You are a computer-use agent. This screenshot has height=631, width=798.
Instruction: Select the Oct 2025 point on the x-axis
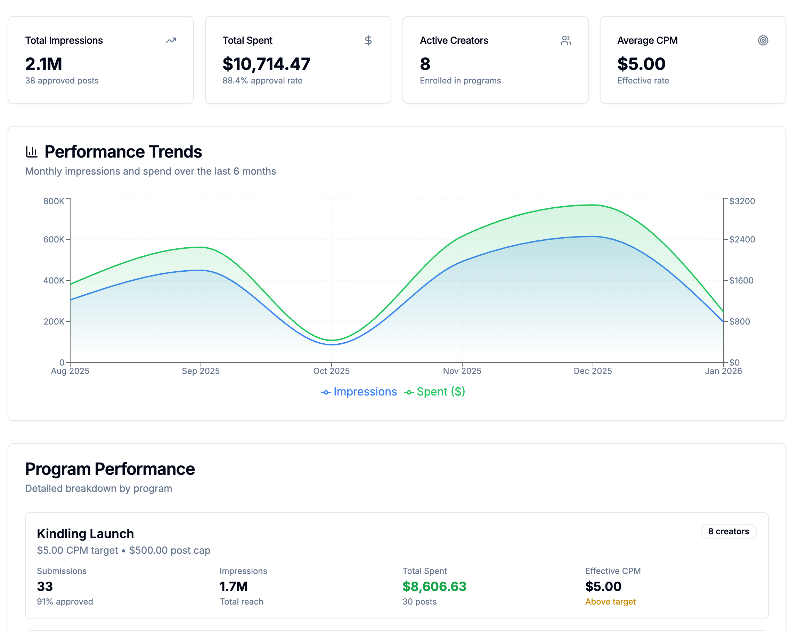[x=331, y=371]
